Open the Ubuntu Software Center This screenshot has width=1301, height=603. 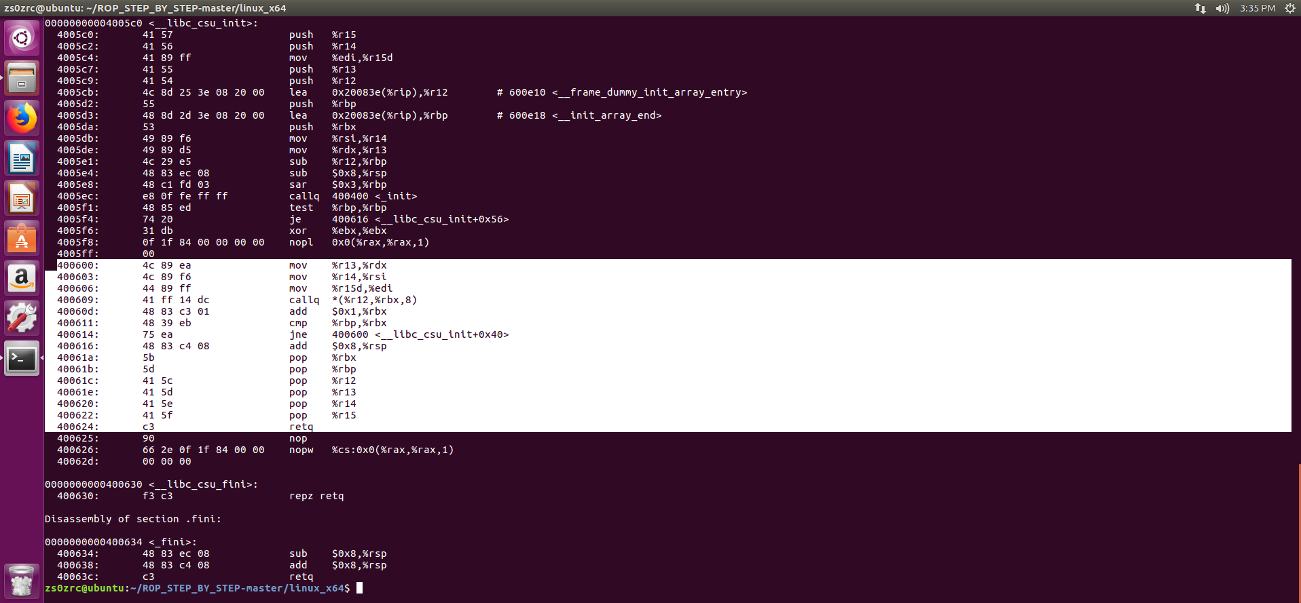tap(22, 239)
